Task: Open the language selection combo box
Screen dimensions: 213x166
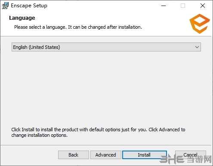Action: coord(106,47)
